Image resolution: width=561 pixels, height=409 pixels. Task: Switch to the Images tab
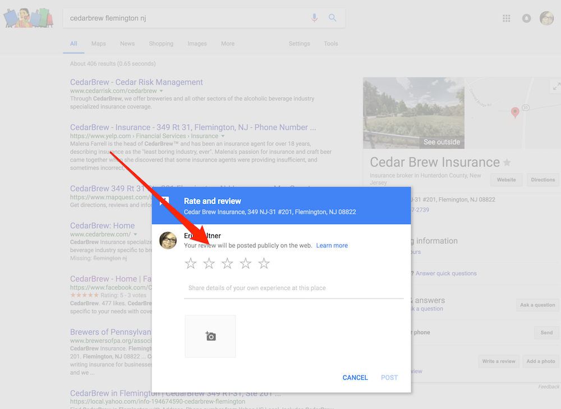197,44
